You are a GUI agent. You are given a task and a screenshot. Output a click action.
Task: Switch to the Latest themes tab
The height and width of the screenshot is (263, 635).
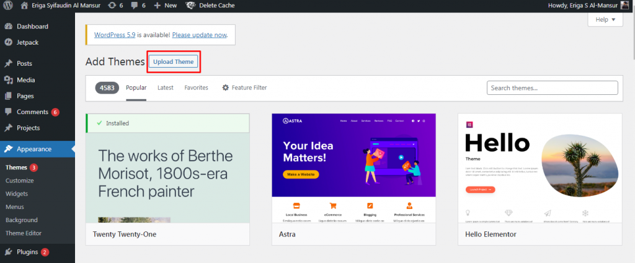[x=165, y=88]
